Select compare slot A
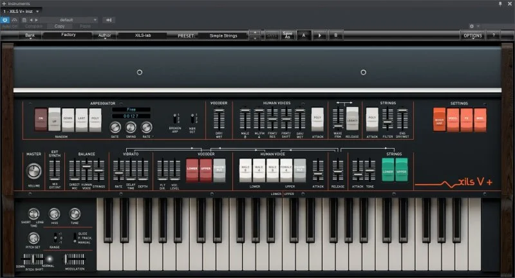This screenshot has width=515, height=278. click(304, 35)
